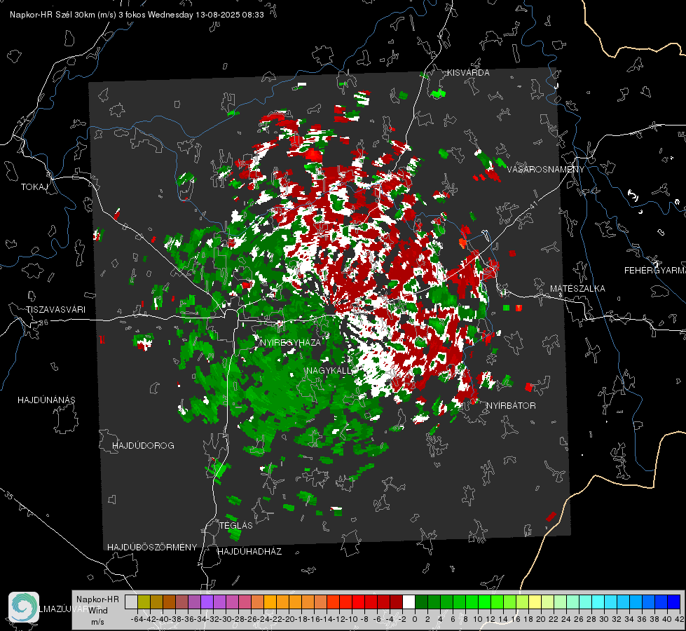Click the road number 35 at the lower left
The height and width of the screenshot is (631, 686).
[8, 496]
